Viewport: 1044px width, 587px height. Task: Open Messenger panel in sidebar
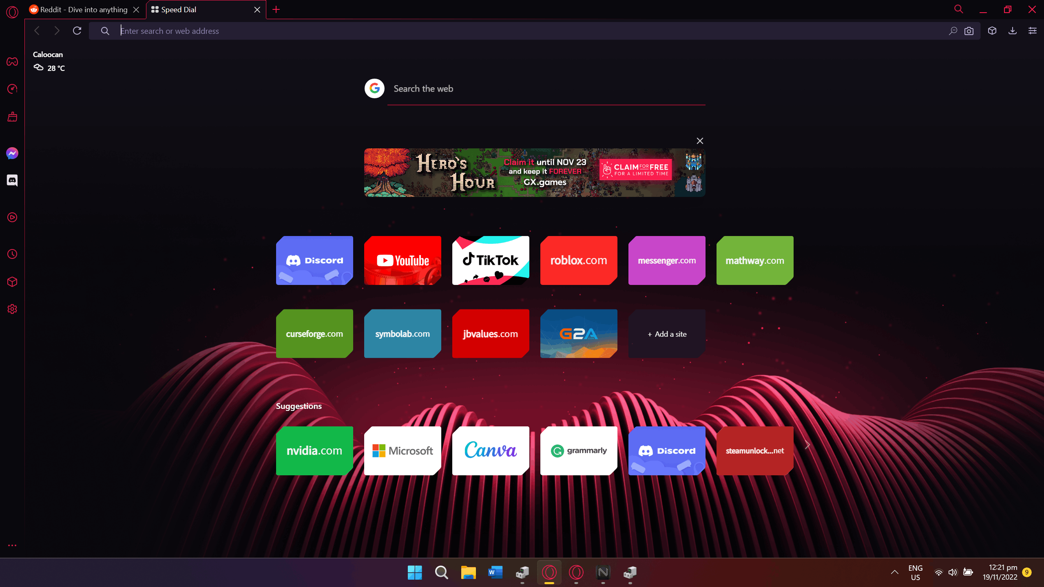[12, 153]
